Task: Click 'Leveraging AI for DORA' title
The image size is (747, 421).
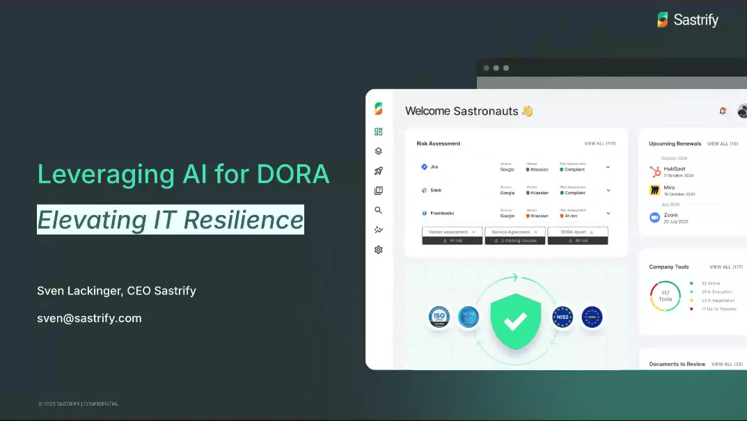Action: click(183, 175)
